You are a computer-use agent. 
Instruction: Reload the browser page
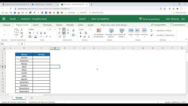[11, 9]
